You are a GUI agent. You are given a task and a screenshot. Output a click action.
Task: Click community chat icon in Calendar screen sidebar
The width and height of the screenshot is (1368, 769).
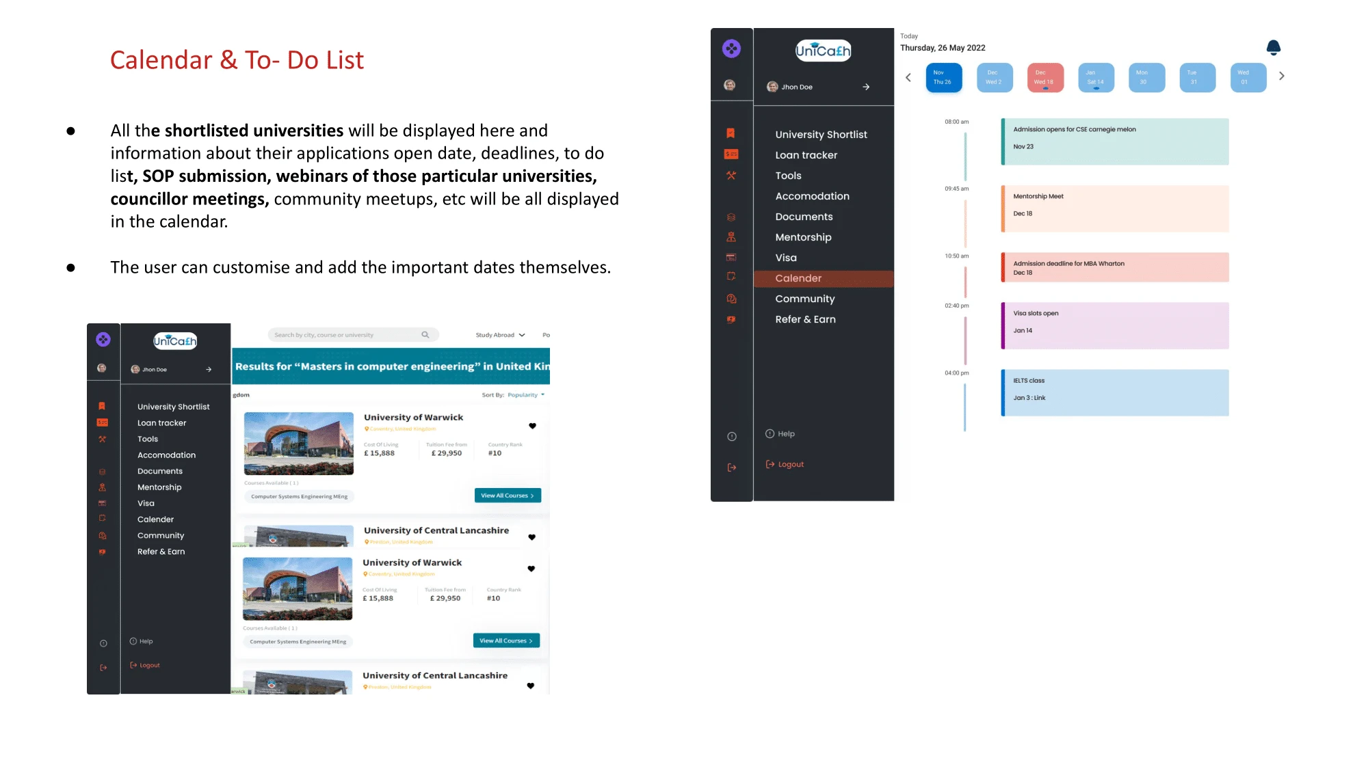click(731, 299)
